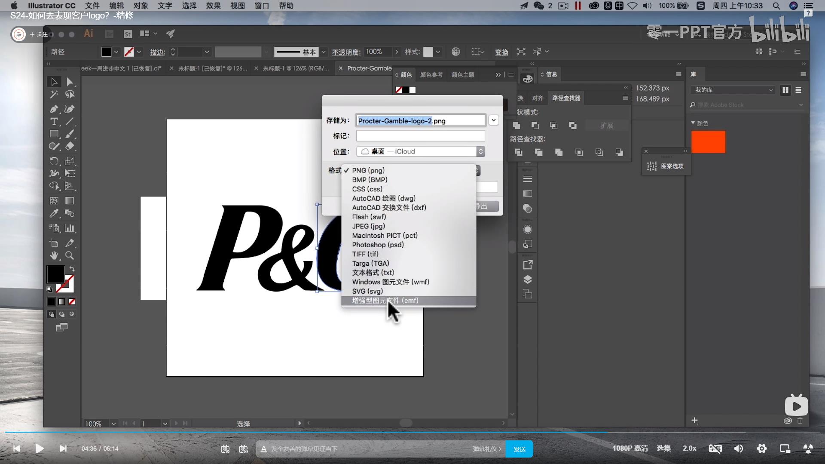Screen dimensions: 825x464
Task: Open zoom level dropdown at 100%
Action: (x=113, y=424)
